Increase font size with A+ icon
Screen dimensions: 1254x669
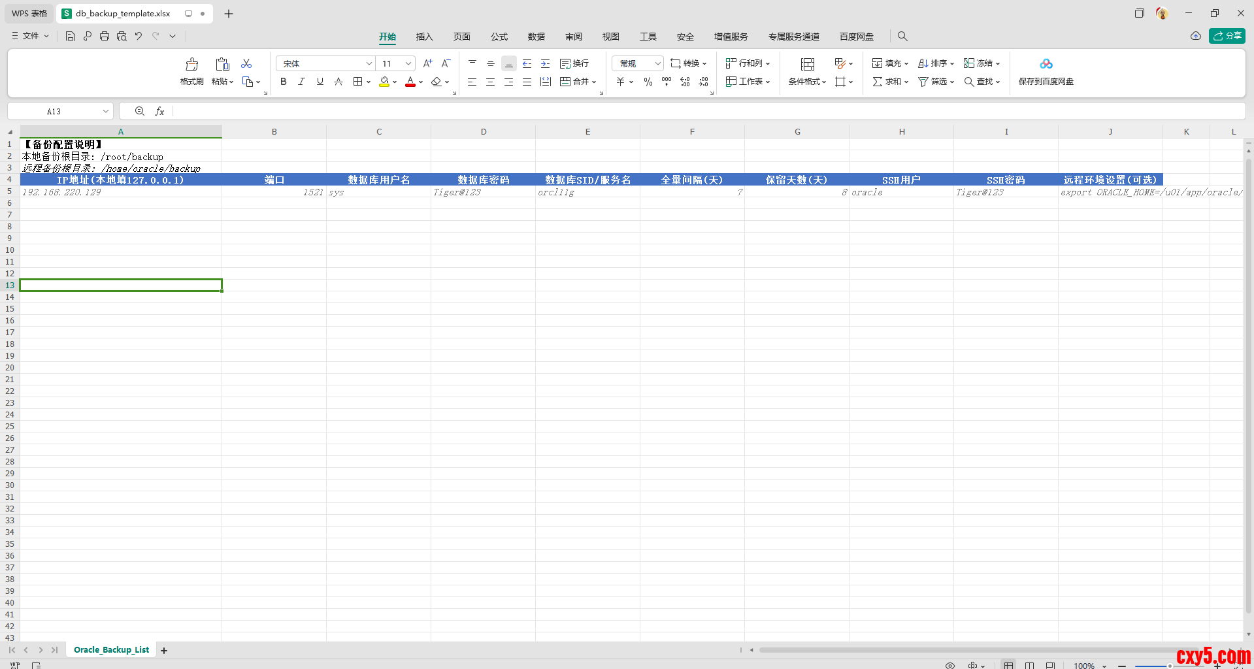(428, 63)
